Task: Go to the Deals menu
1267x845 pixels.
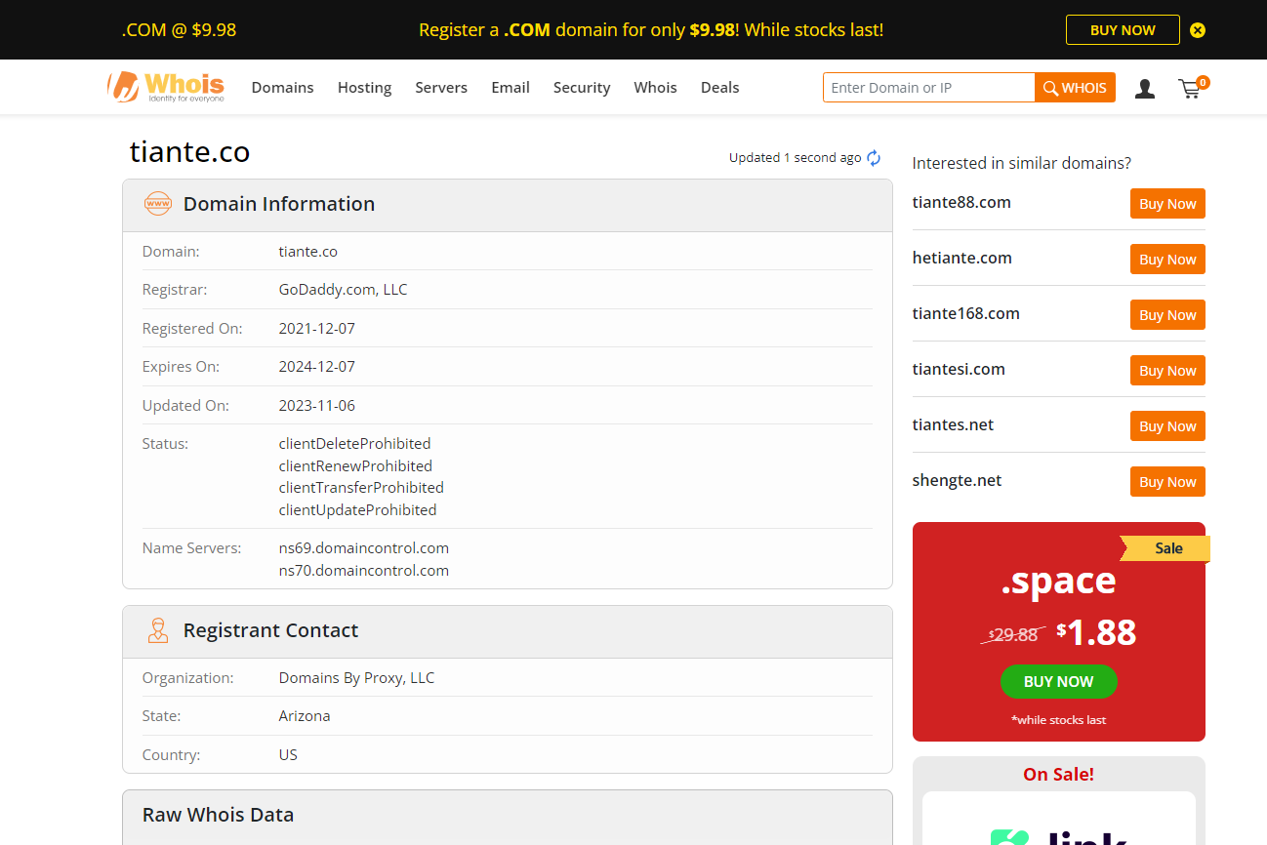Action: 719,88
